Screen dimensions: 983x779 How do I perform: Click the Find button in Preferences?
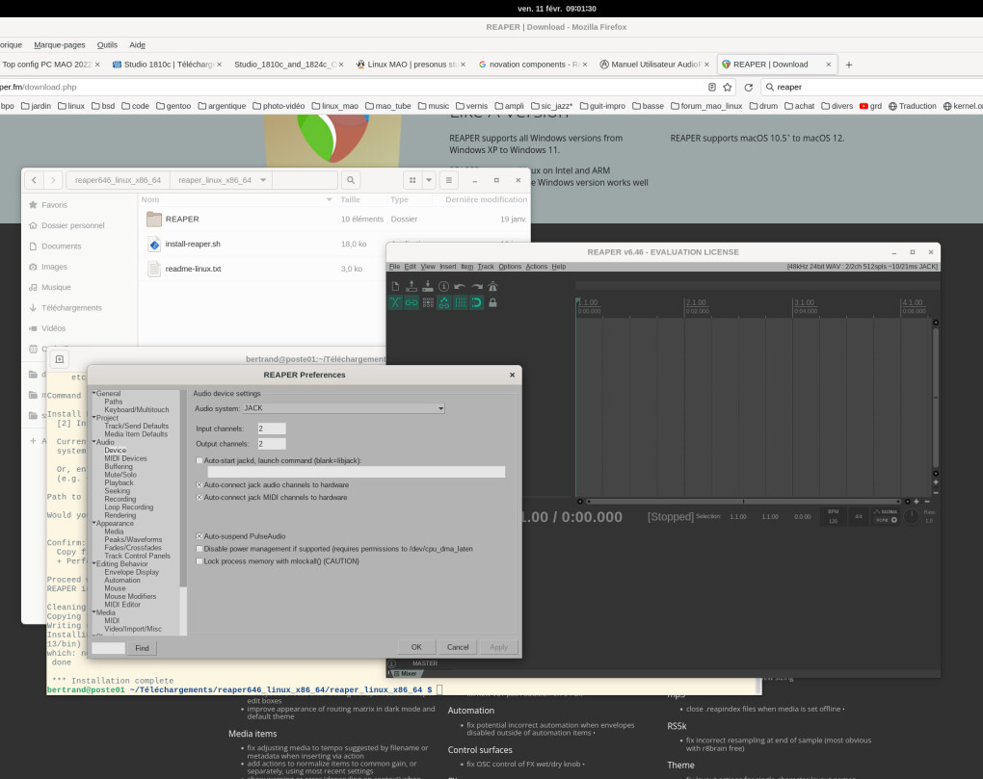click(143, 648)
